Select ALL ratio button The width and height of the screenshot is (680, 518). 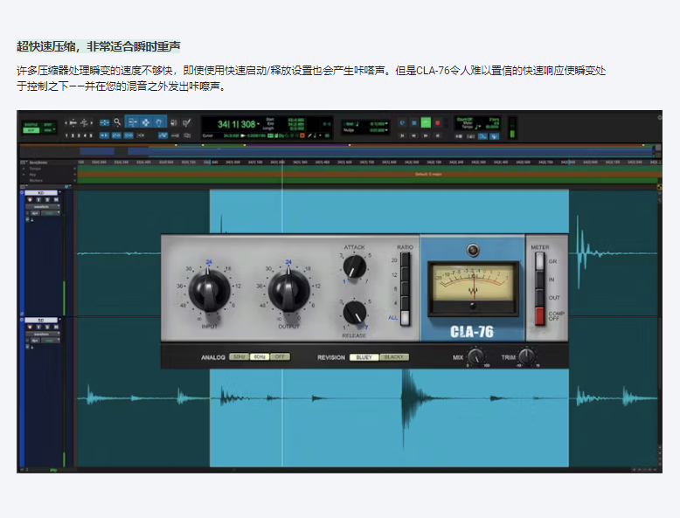click(405, 318)
